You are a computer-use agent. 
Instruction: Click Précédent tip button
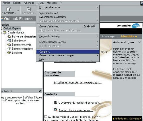coord(120,119)
